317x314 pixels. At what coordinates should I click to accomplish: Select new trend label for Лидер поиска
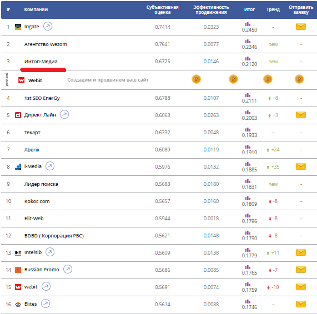point(273,184)
